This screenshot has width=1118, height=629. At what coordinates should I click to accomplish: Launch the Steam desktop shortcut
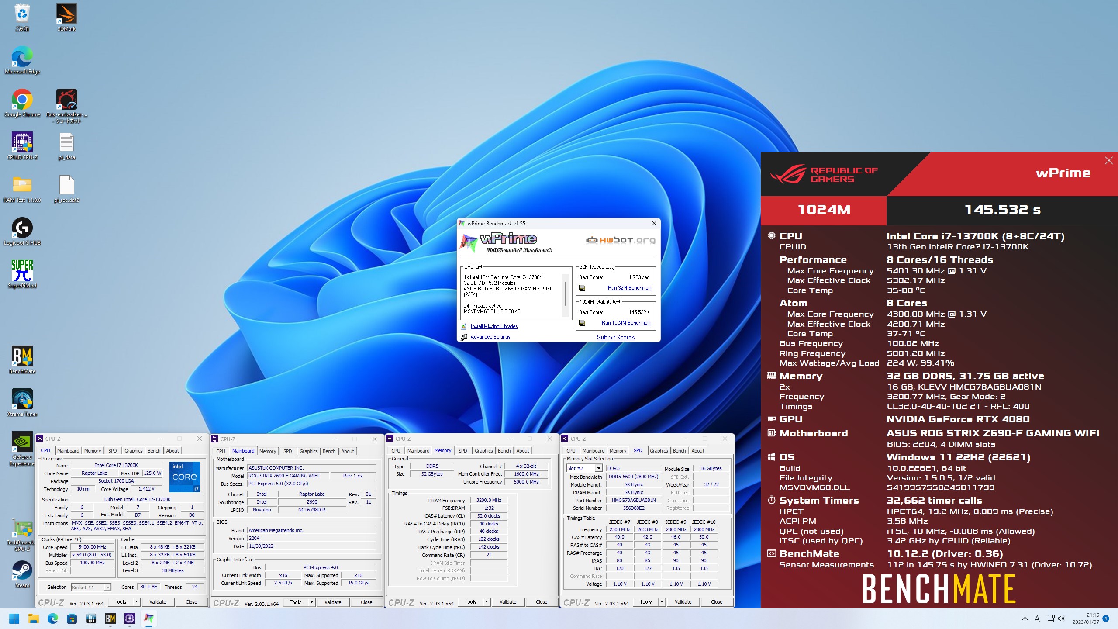click(22, 574)
